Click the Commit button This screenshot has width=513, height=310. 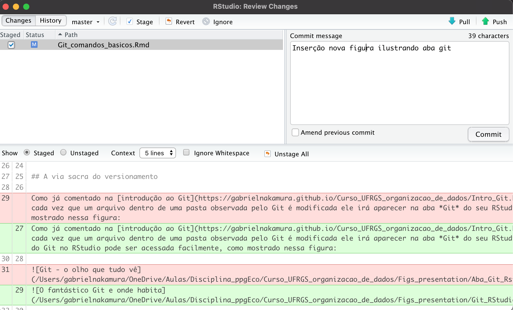pyautogui.click(x=488, y=134)
